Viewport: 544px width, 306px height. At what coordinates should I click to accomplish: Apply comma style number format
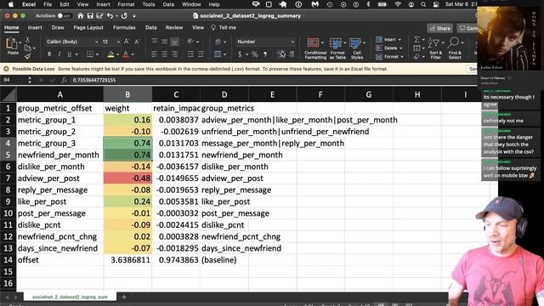(265, 54)
